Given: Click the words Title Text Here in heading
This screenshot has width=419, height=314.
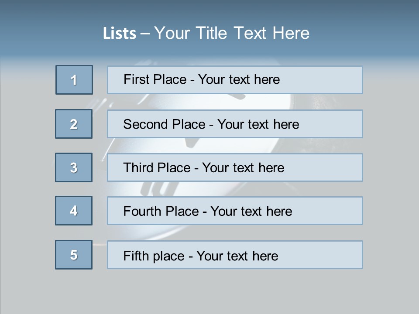Looking at the screenshot, I should (x=253, y=33).
